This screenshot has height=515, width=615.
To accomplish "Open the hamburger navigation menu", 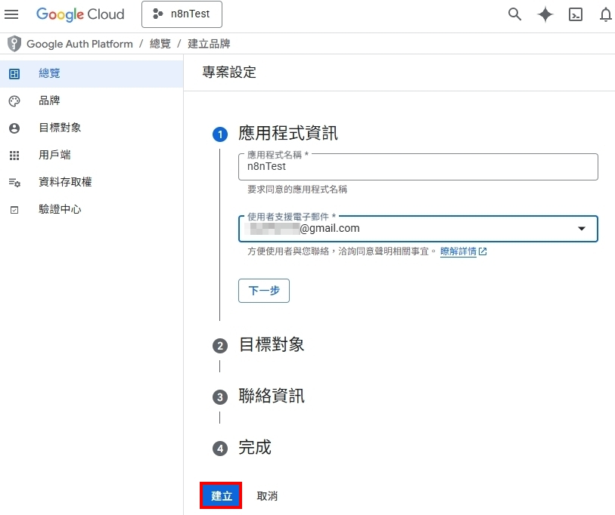I will (11, 14).
